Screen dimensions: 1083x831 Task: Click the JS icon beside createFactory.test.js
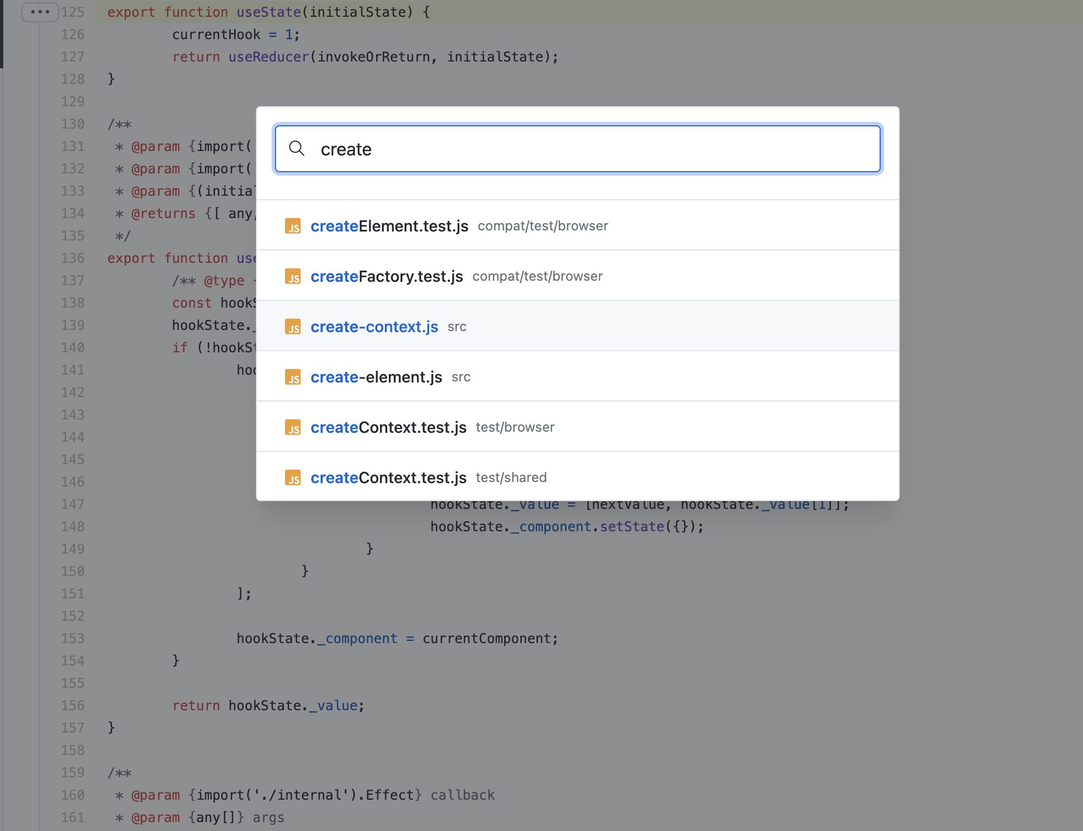(x=293, y=276)
